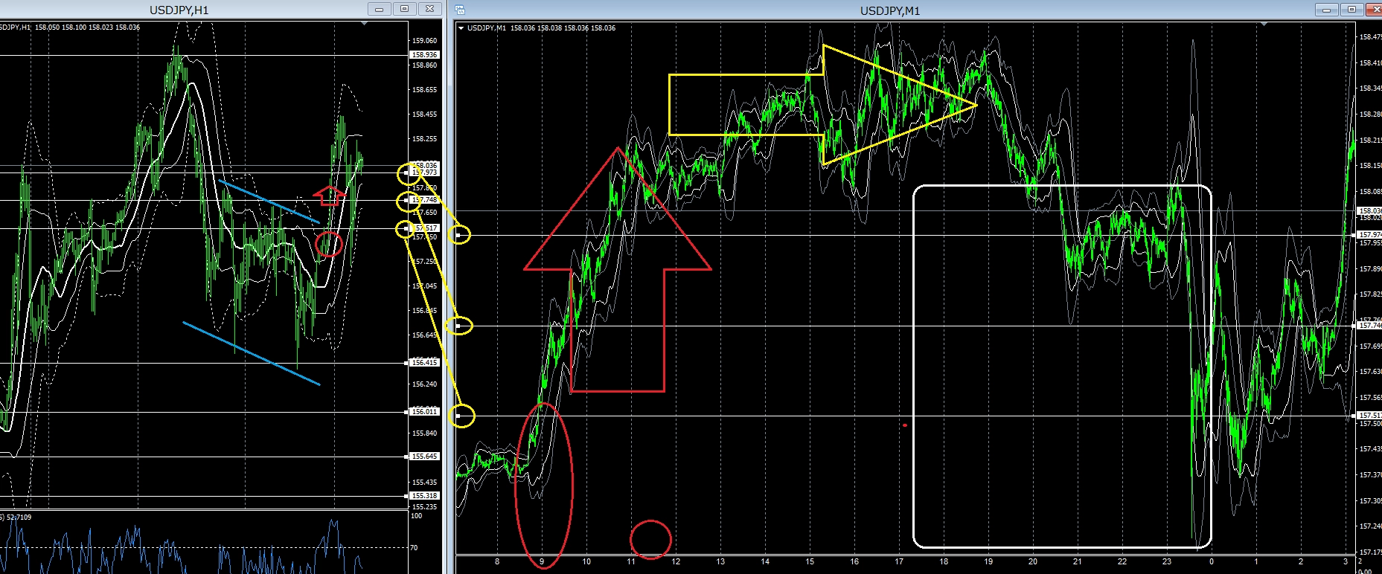
Task: Restore the USDJPY,H1 chart window
Action: click(x=404, y=9)
